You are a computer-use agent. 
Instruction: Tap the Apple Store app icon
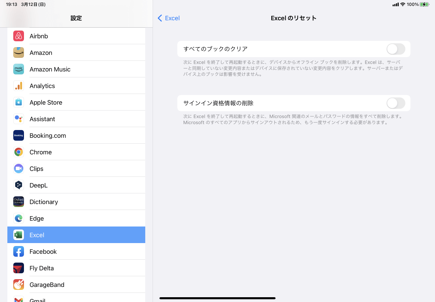click(x=18, y=102)
